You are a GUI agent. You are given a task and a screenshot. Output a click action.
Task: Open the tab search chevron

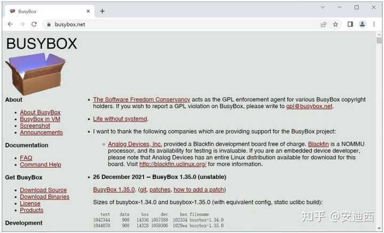click(323, 7)
